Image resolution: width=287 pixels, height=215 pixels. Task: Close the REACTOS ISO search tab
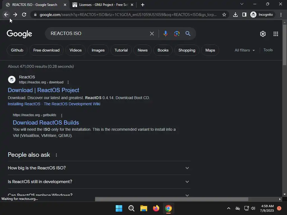[65, 5]
